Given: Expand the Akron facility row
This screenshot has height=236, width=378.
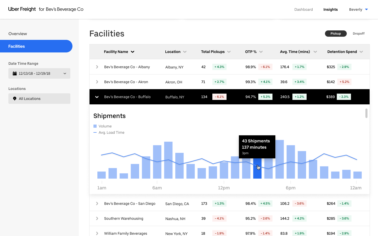Looking at the screenshot, I should coord(97,82).
